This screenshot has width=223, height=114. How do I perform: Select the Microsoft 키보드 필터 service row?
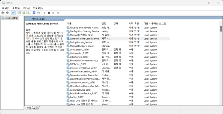118,35
